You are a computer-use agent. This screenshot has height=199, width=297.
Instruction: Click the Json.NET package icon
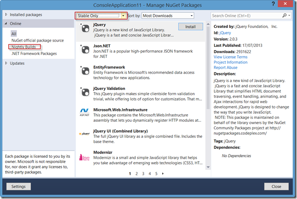coord(85,49)
